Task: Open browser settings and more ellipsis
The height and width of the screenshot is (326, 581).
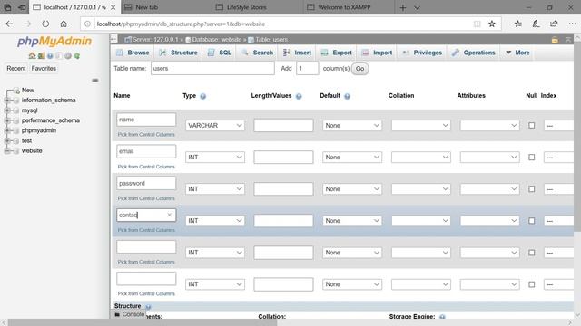Action: [x=572, y=24]
